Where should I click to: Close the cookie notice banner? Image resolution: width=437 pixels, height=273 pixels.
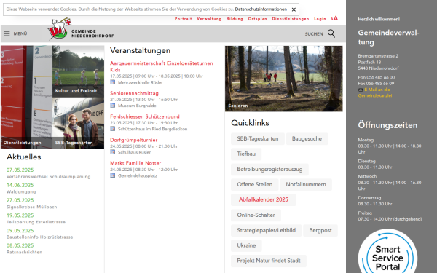pos(294,9)
